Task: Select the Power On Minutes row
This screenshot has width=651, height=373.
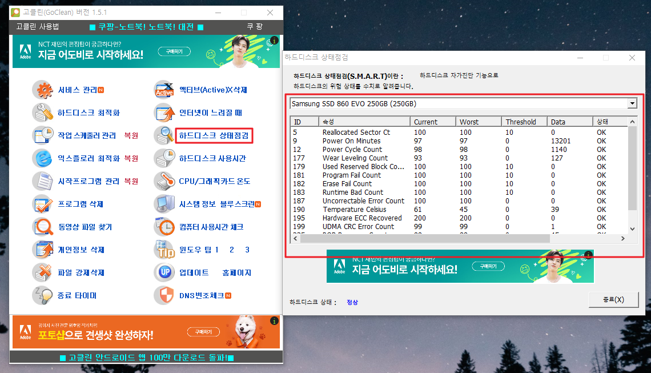Action: (x=459, y=141)
